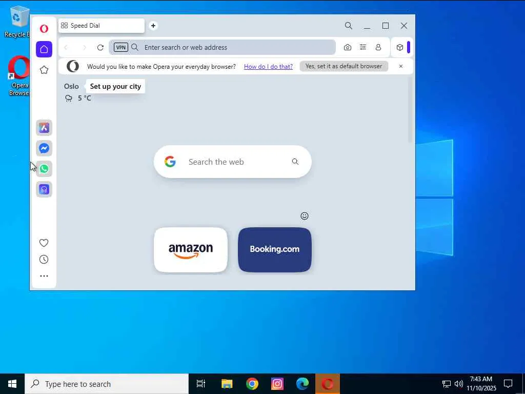
Task: Reload the current page
Action: pyautogui.click(x=100, y=48)
